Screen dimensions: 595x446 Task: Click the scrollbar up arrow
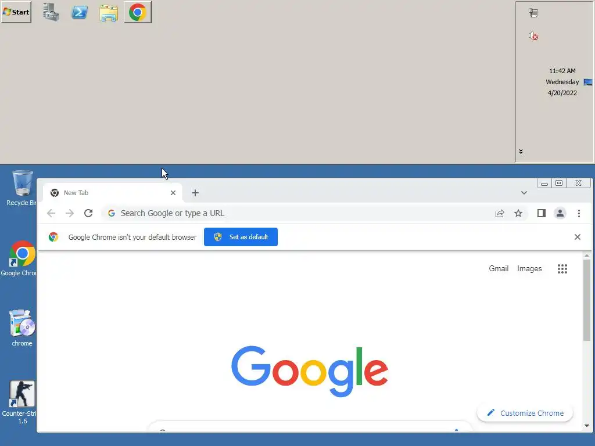[x=587, y=256]
